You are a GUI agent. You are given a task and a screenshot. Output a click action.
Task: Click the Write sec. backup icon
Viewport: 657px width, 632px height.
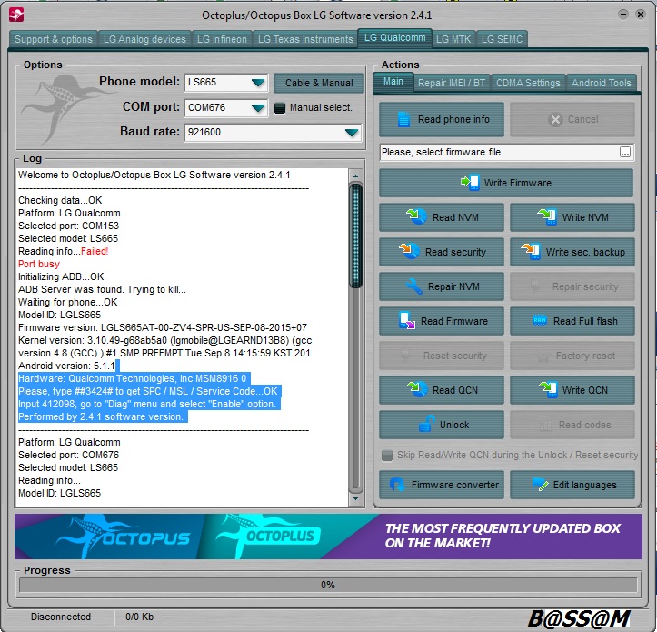point(531,251)
